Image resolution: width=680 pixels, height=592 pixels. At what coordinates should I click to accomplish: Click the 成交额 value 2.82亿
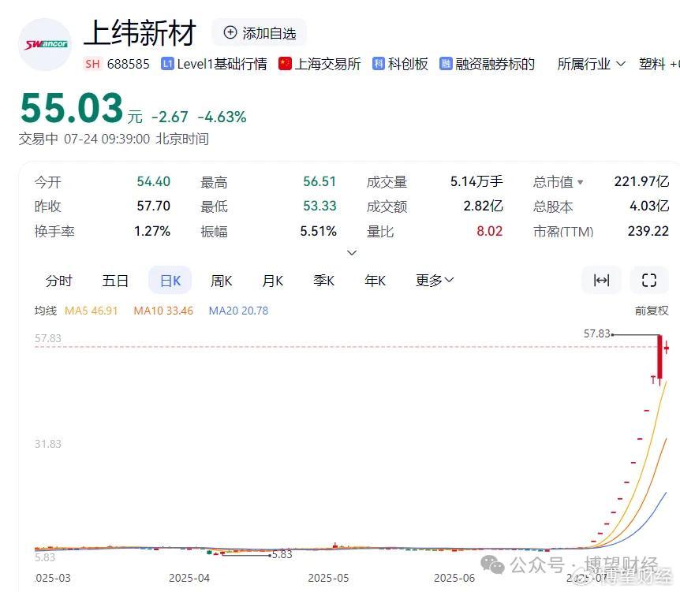483,206
